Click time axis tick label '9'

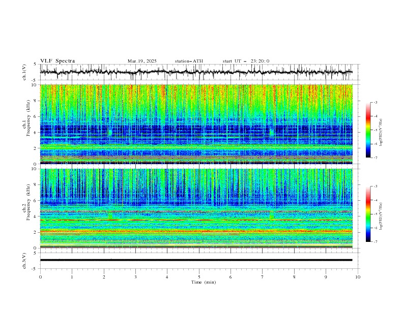326,277
